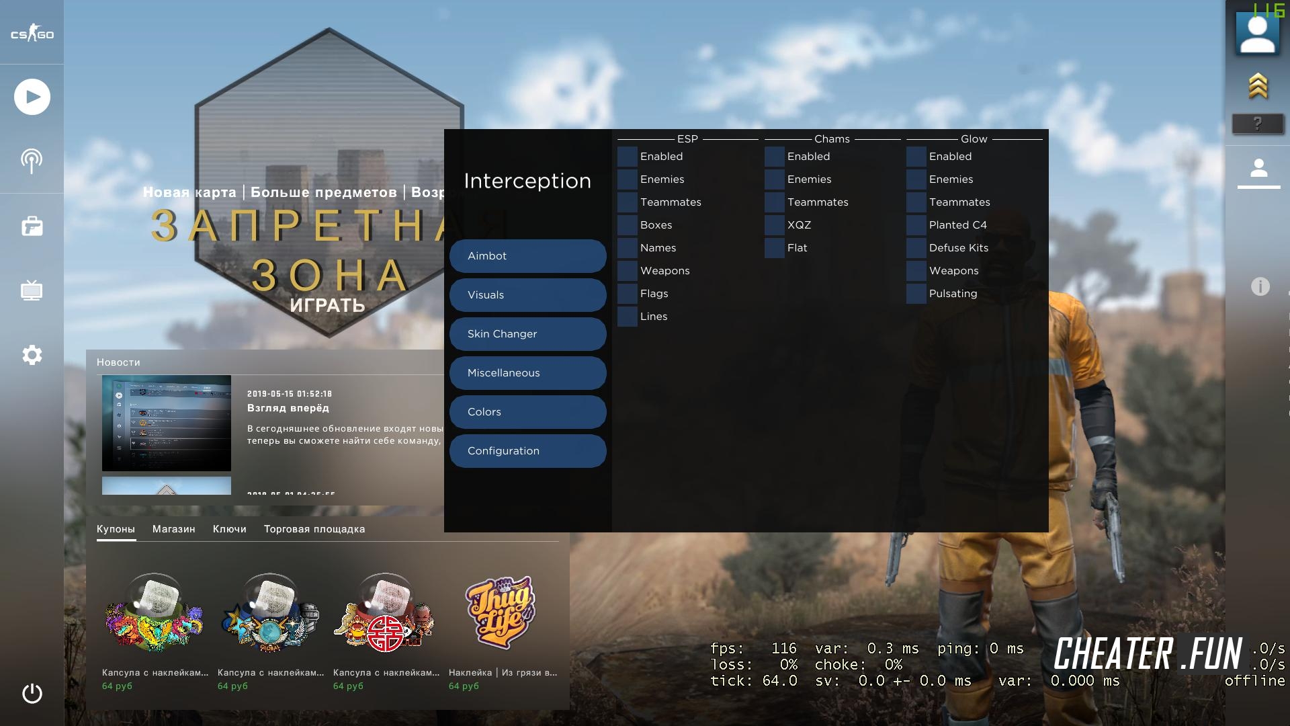Click the Торговая площадка tab

314,528
